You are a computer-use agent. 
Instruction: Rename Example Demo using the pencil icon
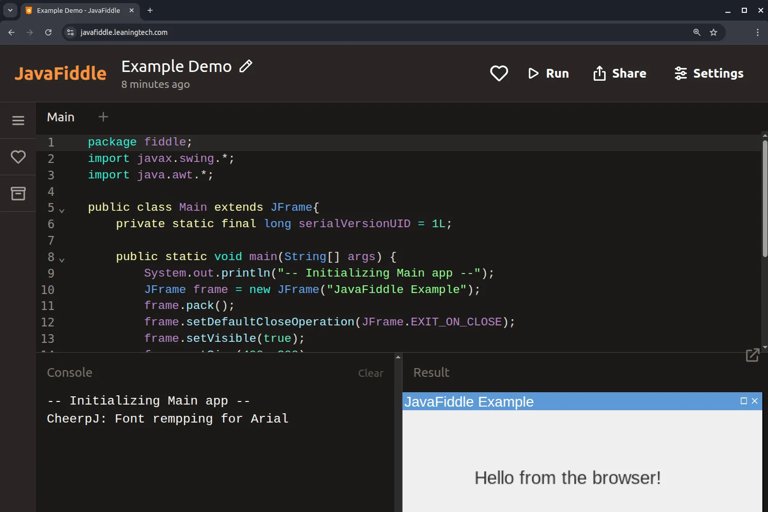point(246,66)
